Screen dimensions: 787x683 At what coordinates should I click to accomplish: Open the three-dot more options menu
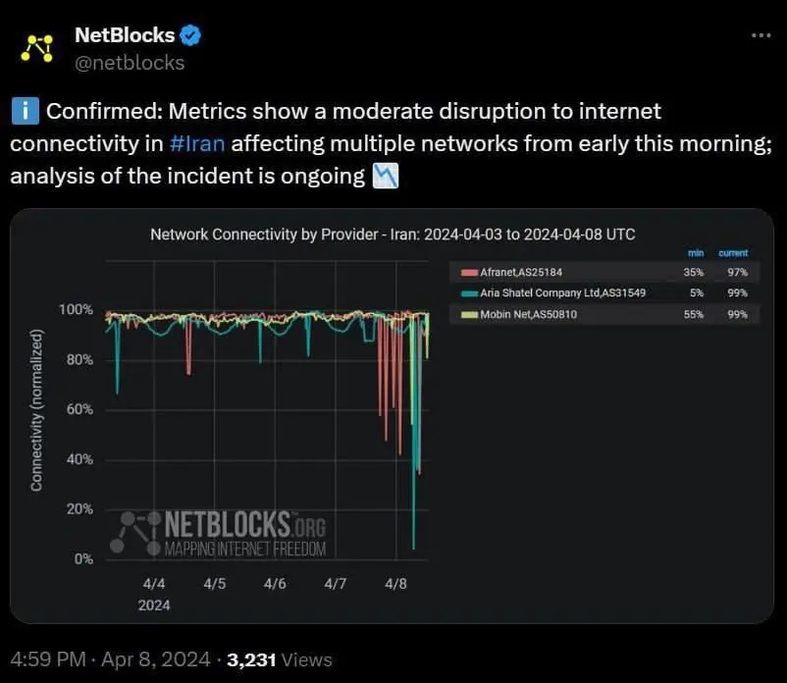click(761, 34)
